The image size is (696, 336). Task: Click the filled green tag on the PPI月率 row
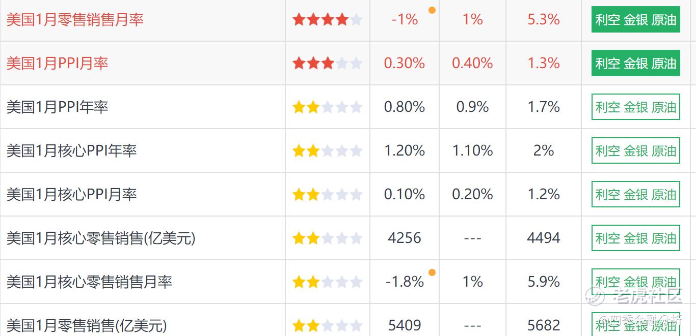pos(636,64)
